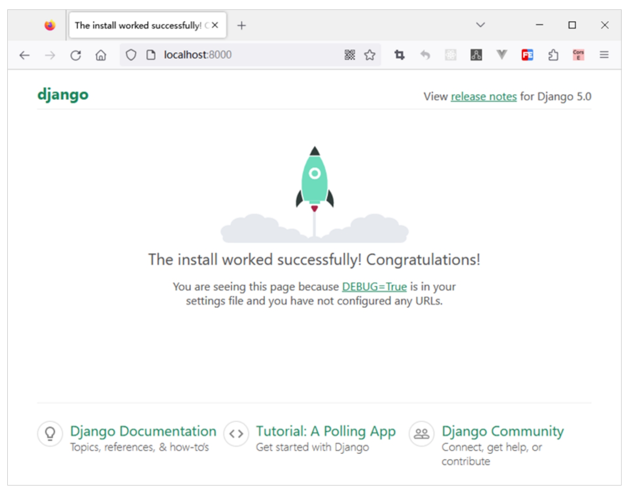Viewport: 635px width, 496px height.
Task: Open the tracking protection shield icon
Action: pos(131,55)
